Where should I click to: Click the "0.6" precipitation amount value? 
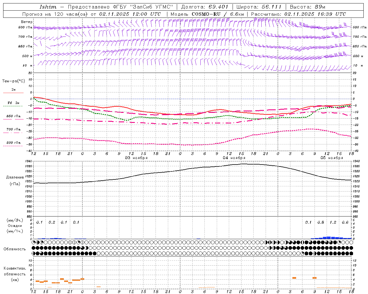coord(345,222)
